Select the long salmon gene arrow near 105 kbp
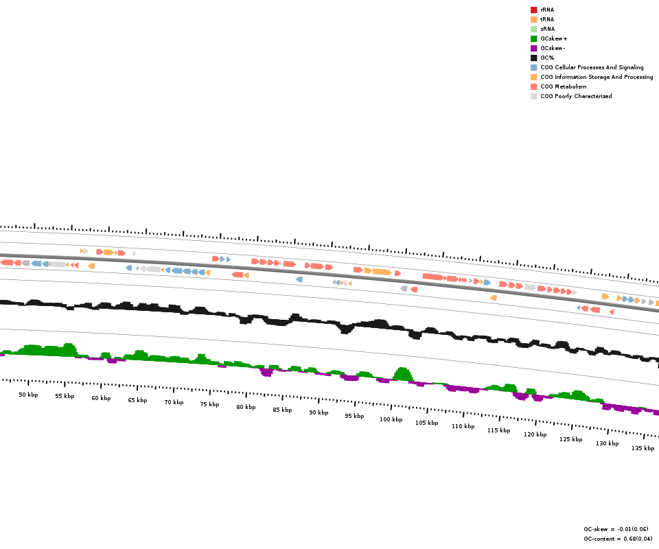659x549 pixels. pyautogui.click(x=433, y=277)
